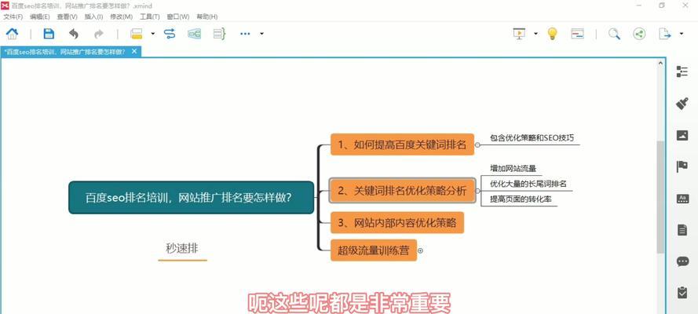This screenshot has height=314, width=698.
Task: Select subtopic 优化大量的长尾词排名
Action: 528,184
